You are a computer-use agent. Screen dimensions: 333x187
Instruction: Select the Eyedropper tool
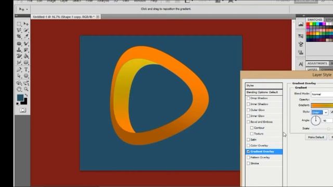pyautogui.click(x=26, y=36)
